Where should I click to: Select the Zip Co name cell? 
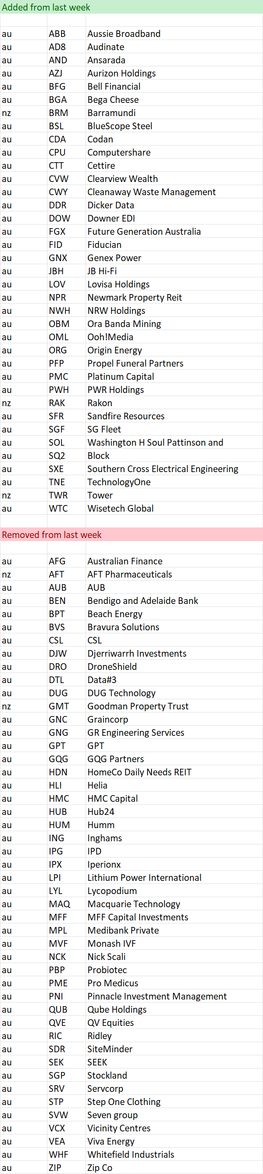[x=174, y=1167]
